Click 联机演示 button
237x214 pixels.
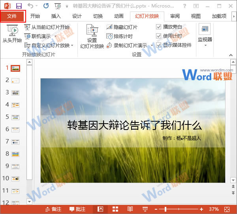(x=38, y=36)
